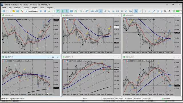Screen dimensions: 183x103
Task: Click the icon right of templates dropdown
Action: 87,11
